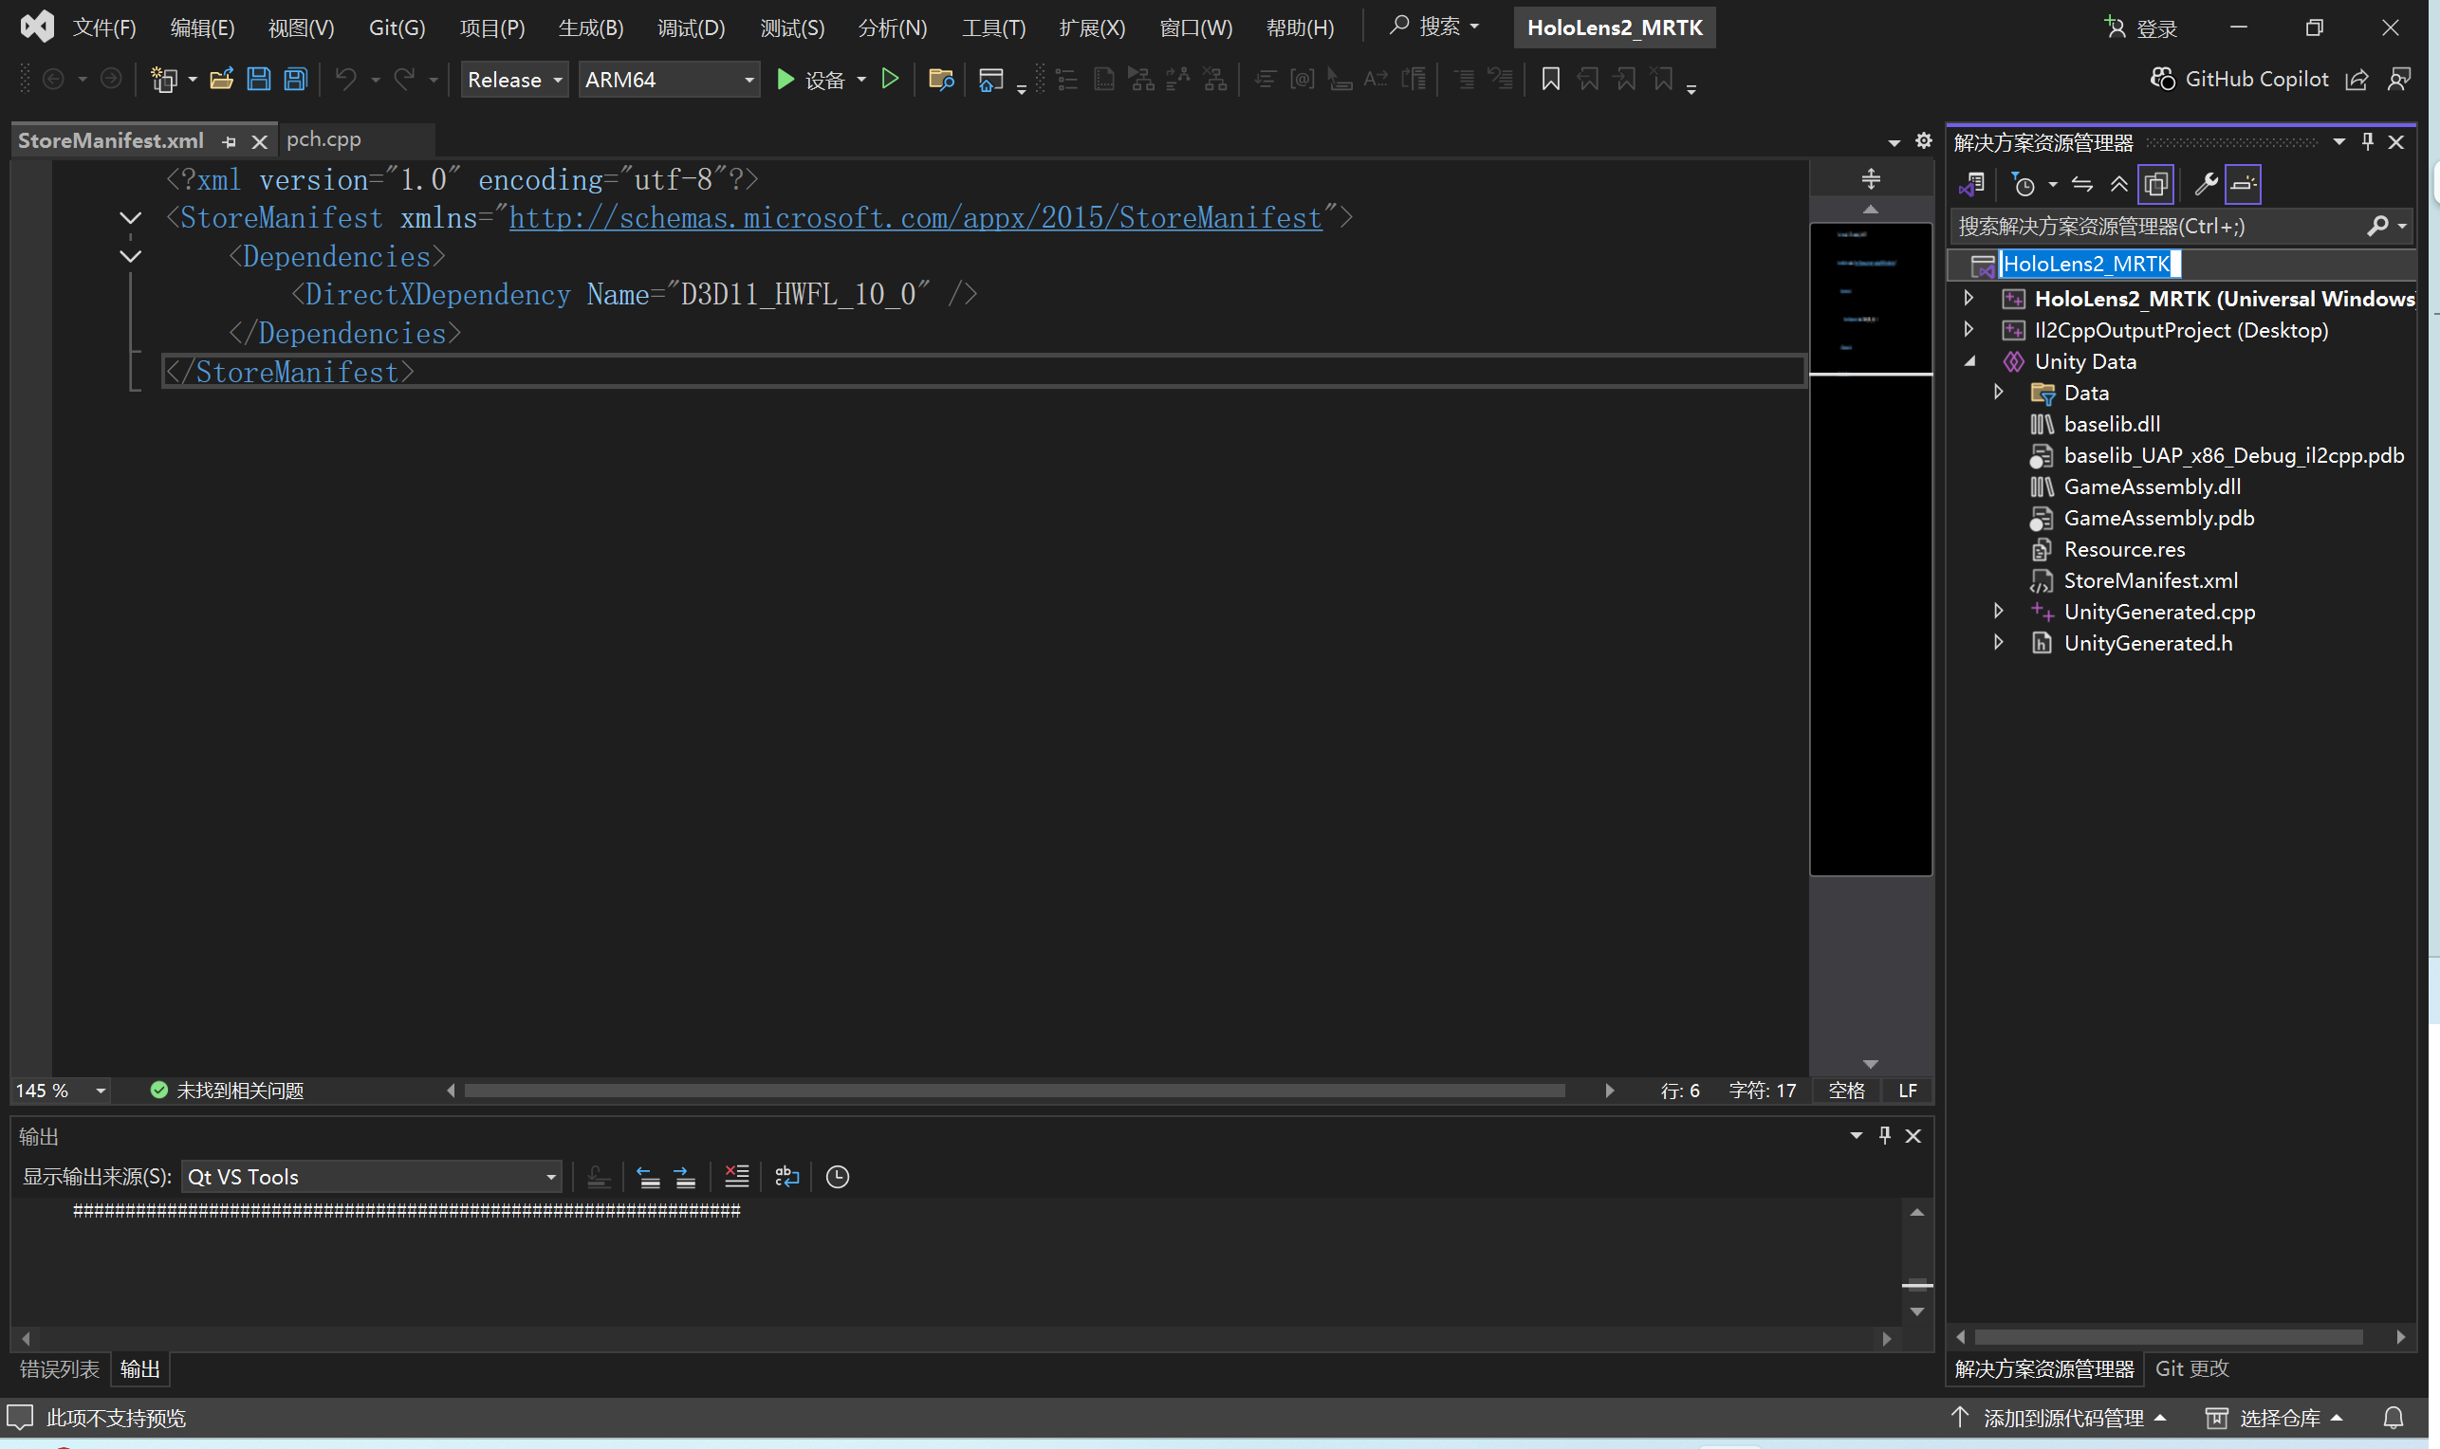Open the Release configuration dropdown
This screenshot has height=1449, width=2440.
(514, 79)
